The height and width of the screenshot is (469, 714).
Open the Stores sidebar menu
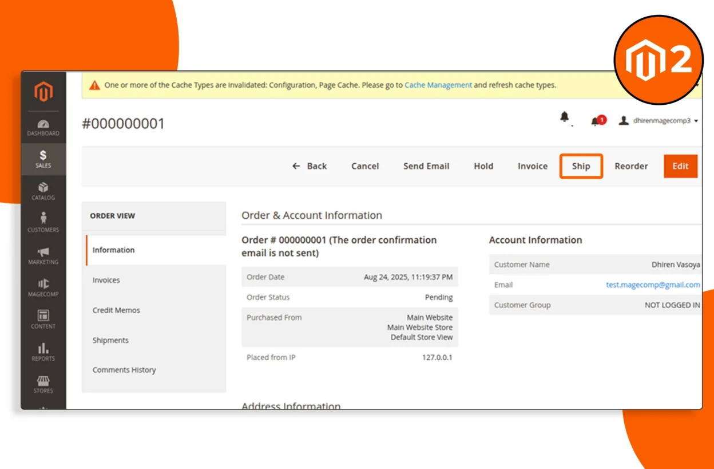43,385
